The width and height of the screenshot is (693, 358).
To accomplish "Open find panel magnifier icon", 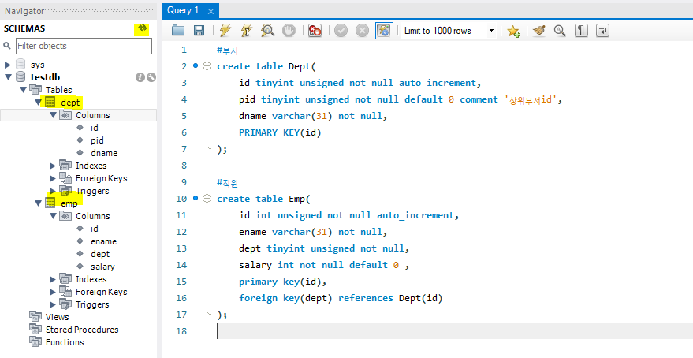I will [560, 31].
